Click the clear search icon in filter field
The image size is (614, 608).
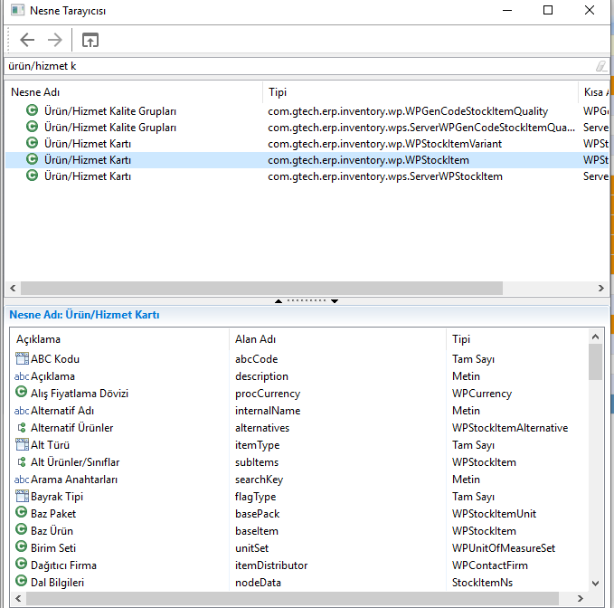[x=600, y=66]
